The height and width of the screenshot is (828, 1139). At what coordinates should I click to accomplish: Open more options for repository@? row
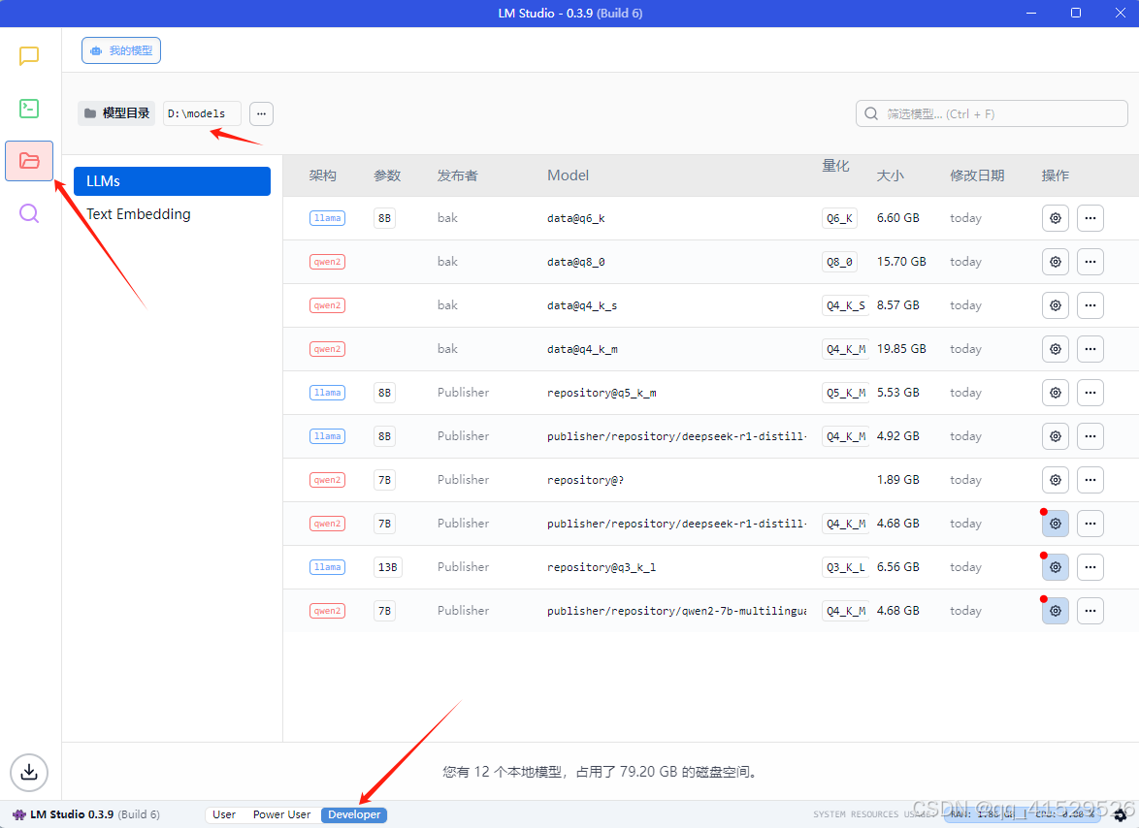tap(1090, 480)
